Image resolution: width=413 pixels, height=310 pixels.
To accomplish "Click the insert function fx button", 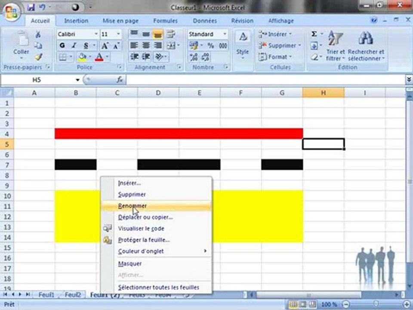I will click(x=120, y=79).
